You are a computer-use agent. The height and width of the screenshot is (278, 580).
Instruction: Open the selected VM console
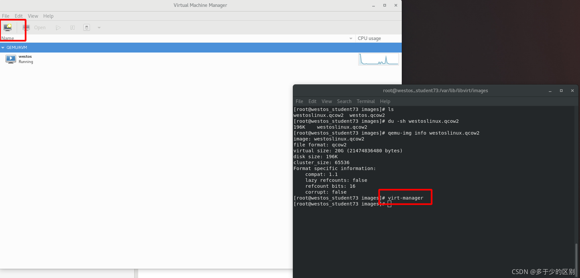coord(34,28)
